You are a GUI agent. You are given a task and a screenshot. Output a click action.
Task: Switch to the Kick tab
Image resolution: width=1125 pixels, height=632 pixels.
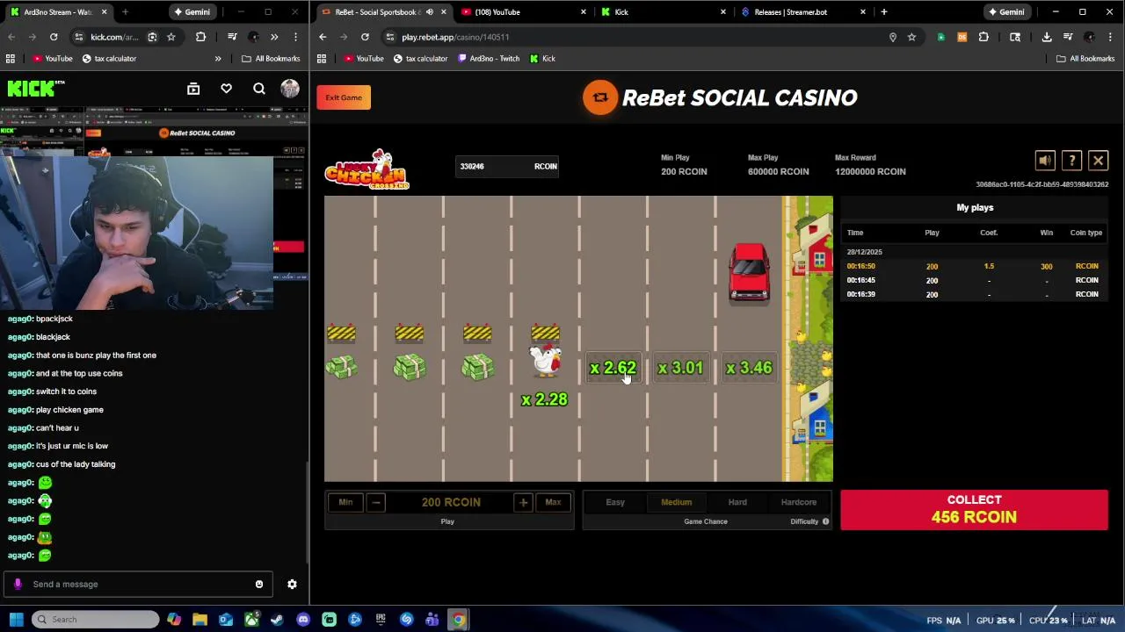pyautogui.click(x=664, y=12)
